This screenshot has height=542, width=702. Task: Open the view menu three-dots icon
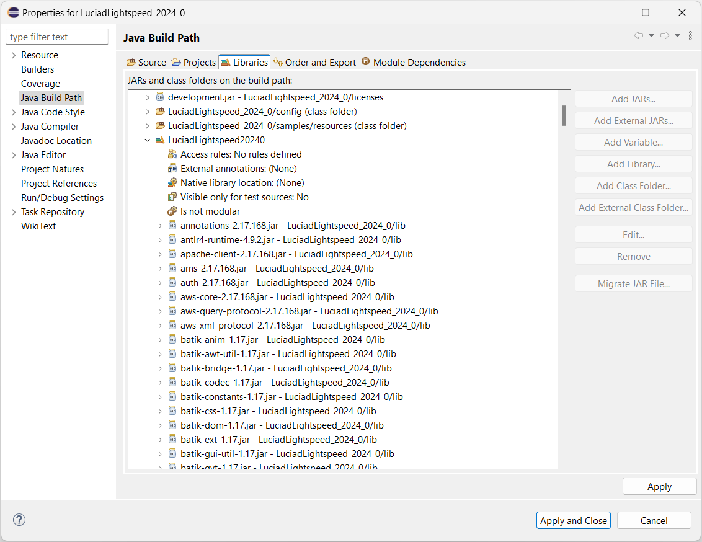tap(690, 35)
